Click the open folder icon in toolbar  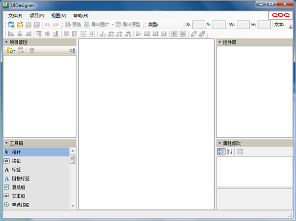tap(20, 24)
